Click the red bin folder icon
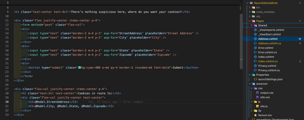 tap(253, 7)
